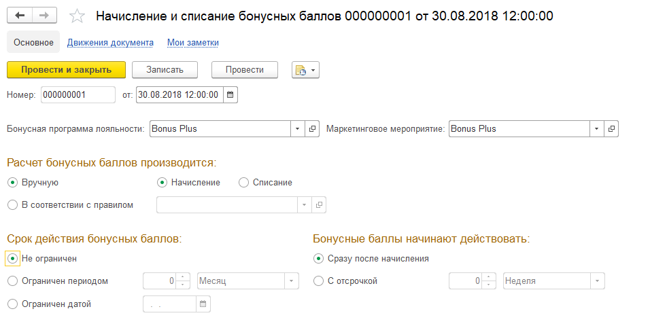
Task: Open the 'Мои заметки' tab
Action: click(x=193, y=43)
